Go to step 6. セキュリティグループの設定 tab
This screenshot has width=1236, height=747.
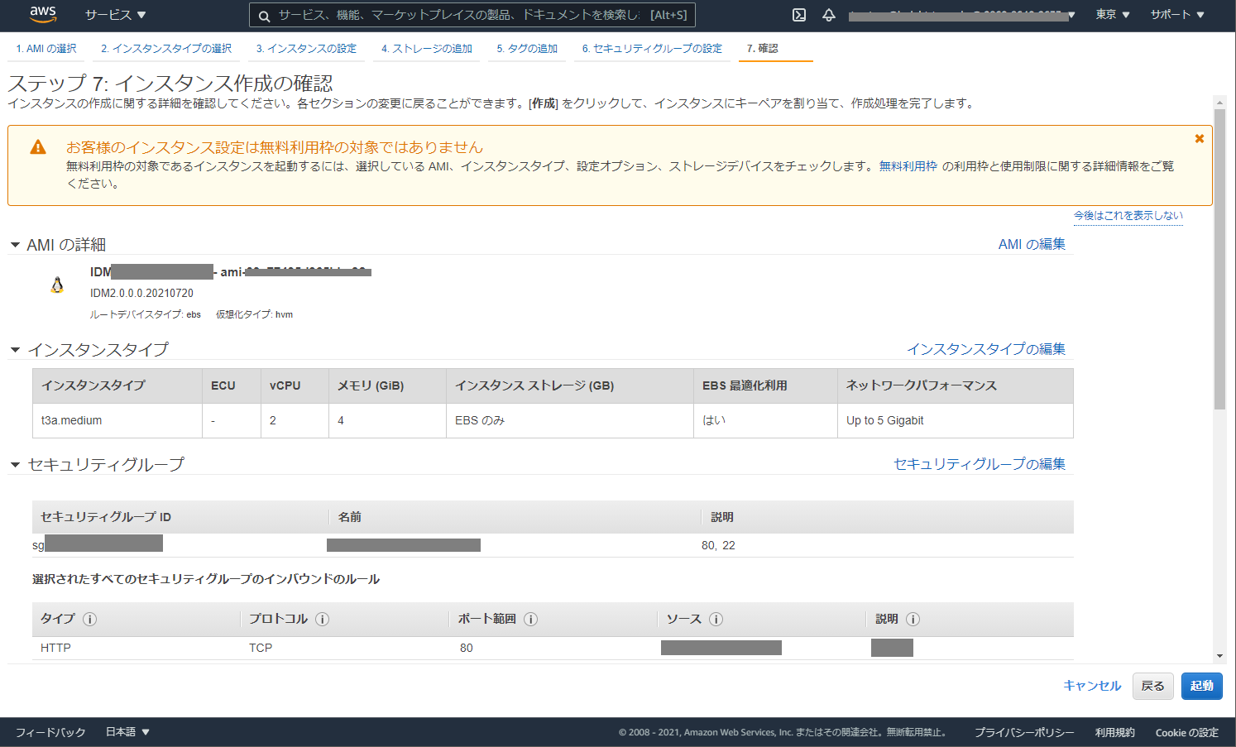(x=652, y=49)
